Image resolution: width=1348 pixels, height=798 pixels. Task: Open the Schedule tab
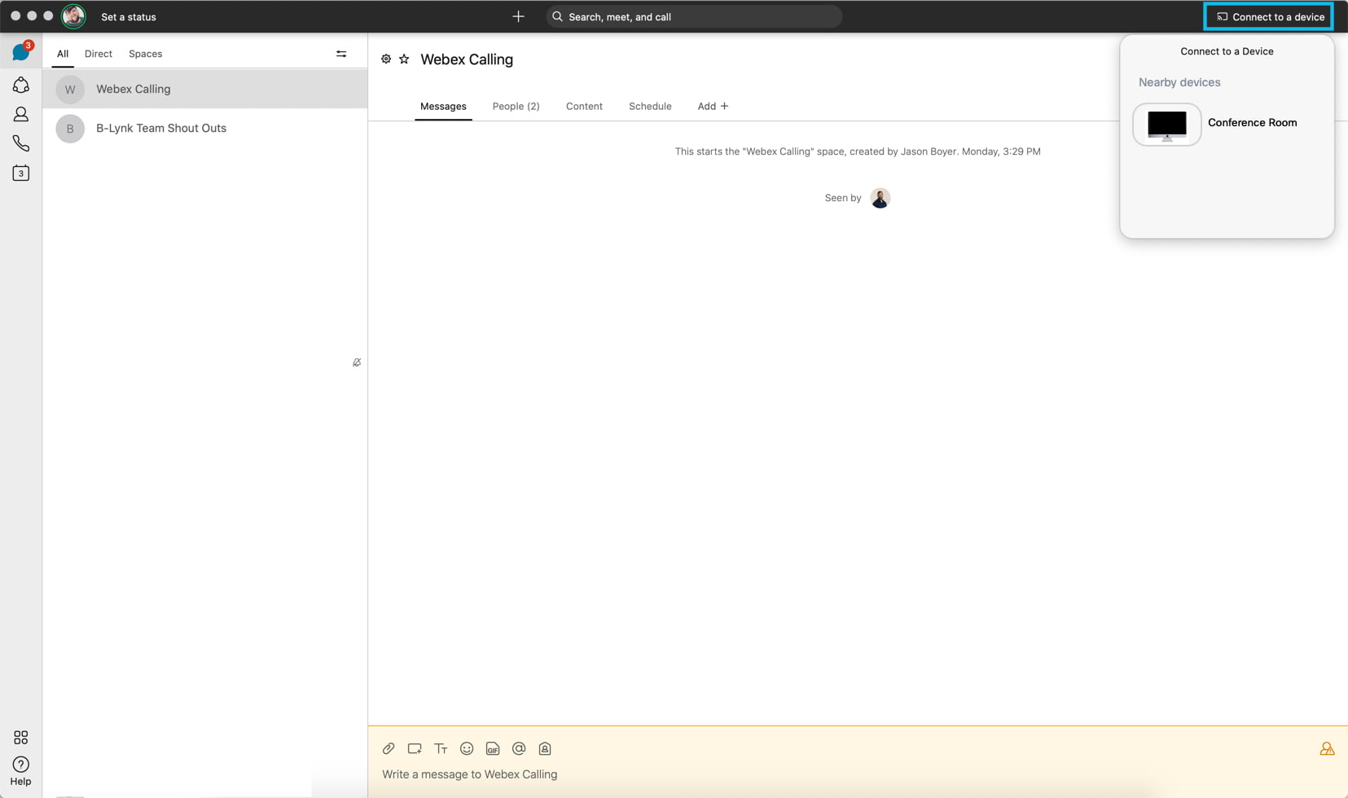[650, 106]
